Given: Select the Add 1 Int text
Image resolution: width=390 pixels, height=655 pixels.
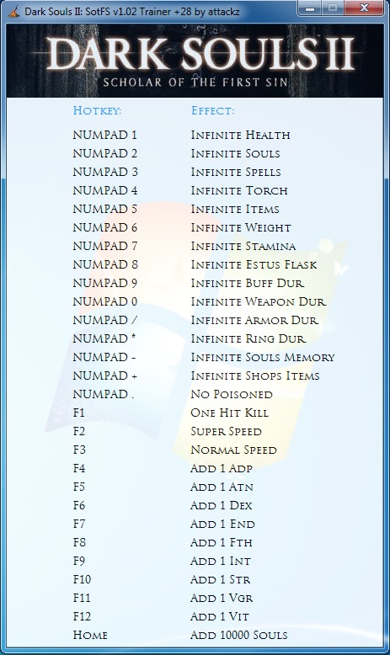Looking at the screenshot, I should coord(221,561).
